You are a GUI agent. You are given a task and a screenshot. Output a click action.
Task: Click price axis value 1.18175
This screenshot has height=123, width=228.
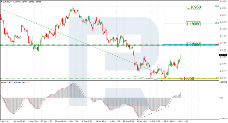223,22
